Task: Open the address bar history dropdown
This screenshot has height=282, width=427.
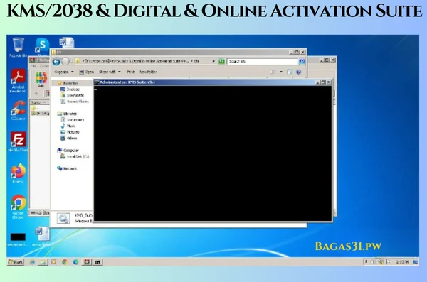Action: (213, 62)
